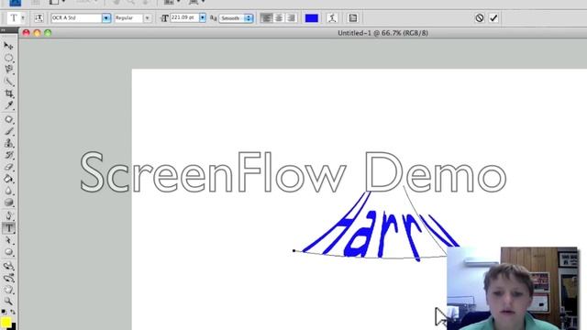
Task: Toggle the Character and Paragraph panels
Action: pos(352,18)
